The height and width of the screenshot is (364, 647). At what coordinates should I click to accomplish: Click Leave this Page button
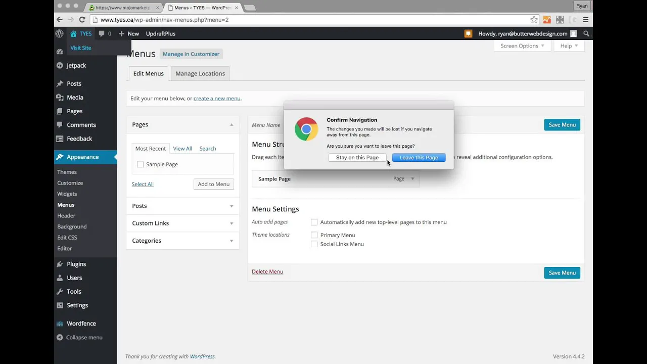[x=419, y=158]
